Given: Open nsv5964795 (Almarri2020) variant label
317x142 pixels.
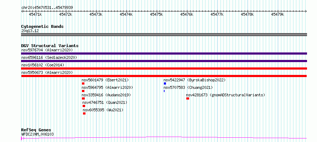Looking at the screenshot, I should tap(107, 87).
